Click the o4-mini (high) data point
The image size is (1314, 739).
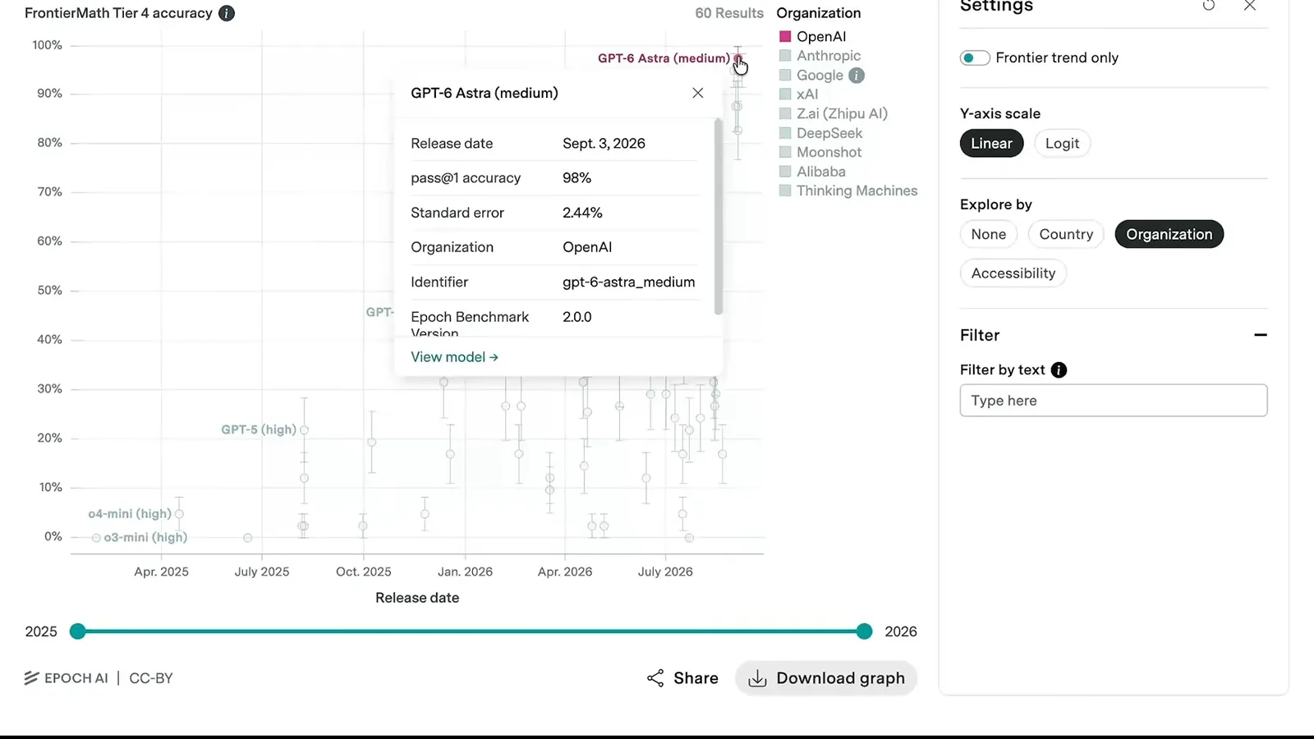[x=179, y=514]
